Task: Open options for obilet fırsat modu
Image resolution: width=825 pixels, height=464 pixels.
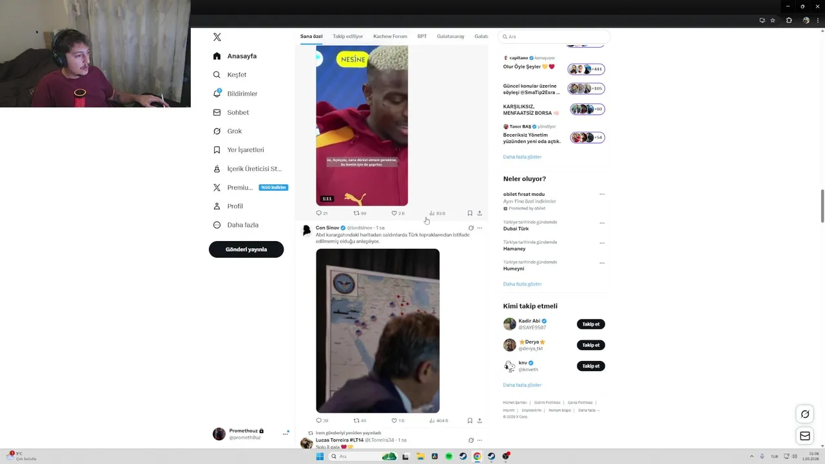Action: click(x=602, y=194)
